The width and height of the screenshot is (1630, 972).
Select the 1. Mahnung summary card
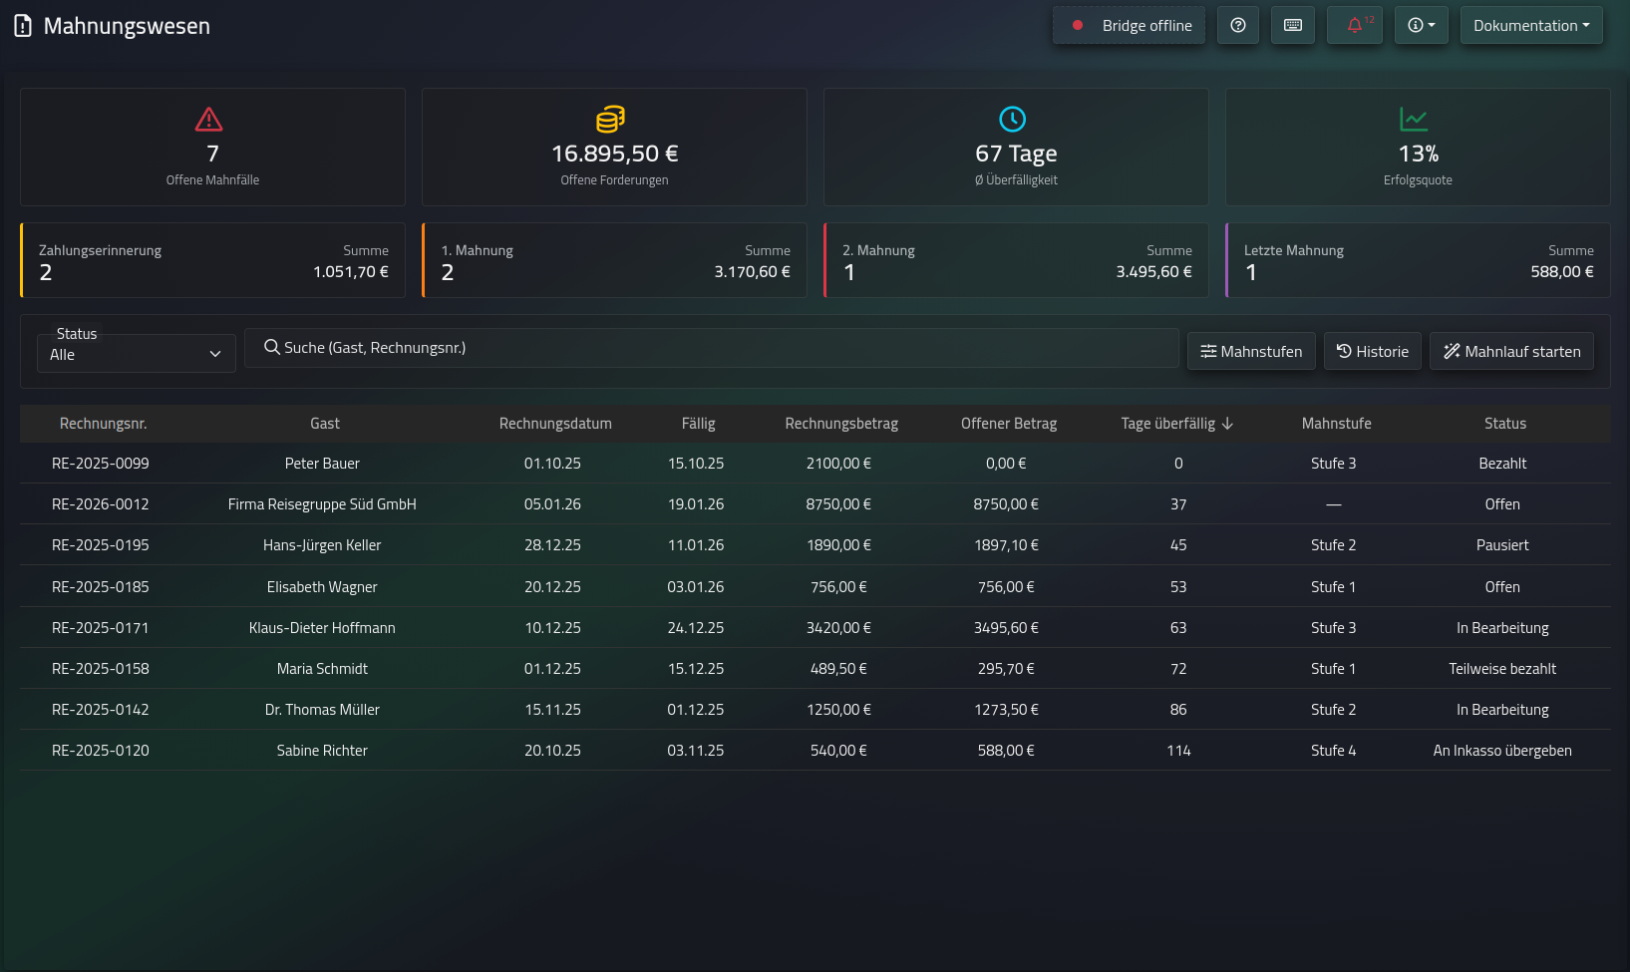pos(614,260)
